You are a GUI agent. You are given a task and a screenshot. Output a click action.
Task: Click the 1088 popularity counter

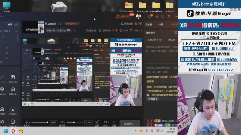[x=124, y=31]
